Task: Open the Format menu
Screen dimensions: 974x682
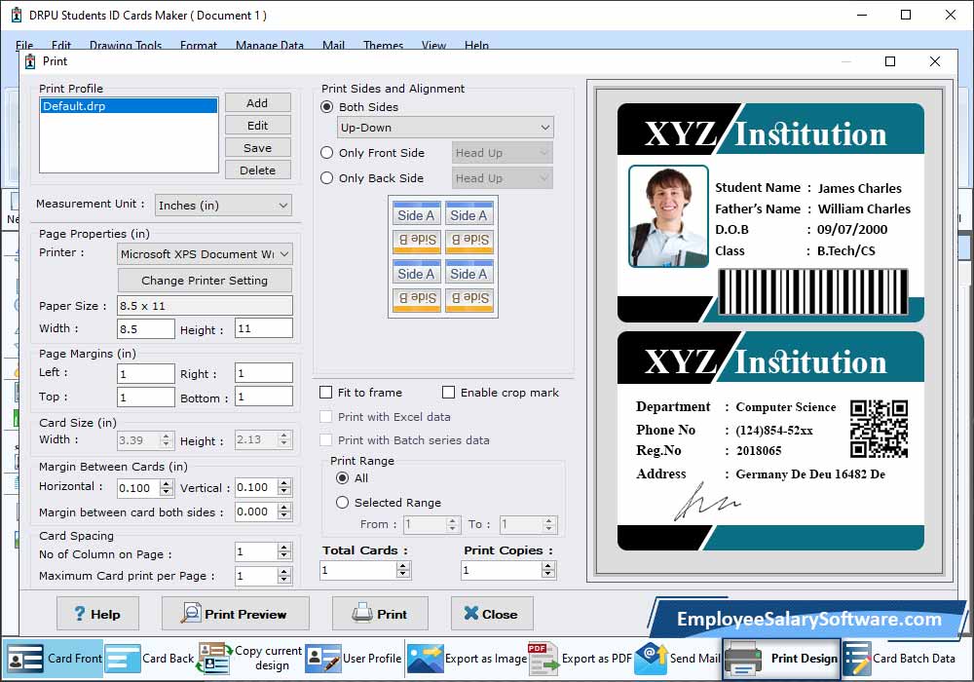Action: pyautogui.click(x=199, y=46)
